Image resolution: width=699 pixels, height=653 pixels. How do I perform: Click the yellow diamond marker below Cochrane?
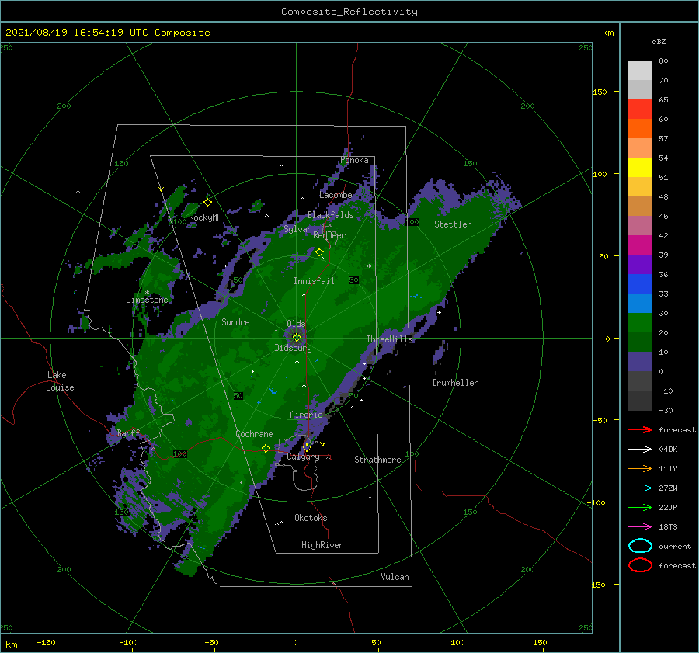[x=266, y=449]
